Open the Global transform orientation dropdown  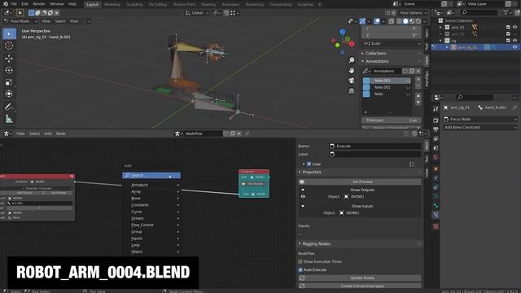197,13
